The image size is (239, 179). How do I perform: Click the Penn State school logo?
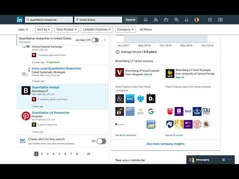[x=170, y=124]
